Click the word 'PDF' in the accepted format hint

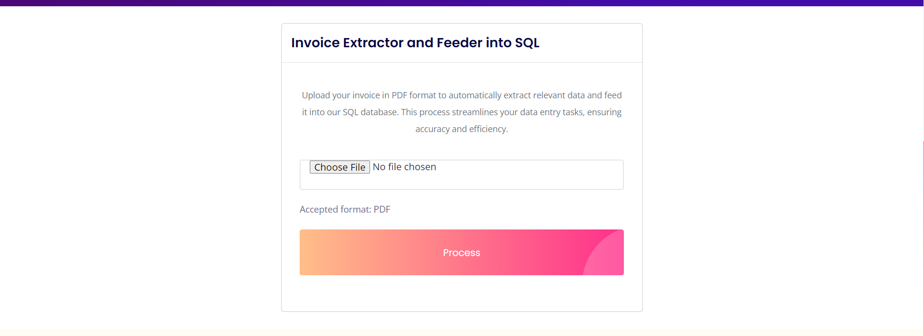tap(382, 209)
